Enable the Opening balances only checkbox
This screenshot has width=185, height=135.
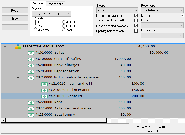(136, 31)
